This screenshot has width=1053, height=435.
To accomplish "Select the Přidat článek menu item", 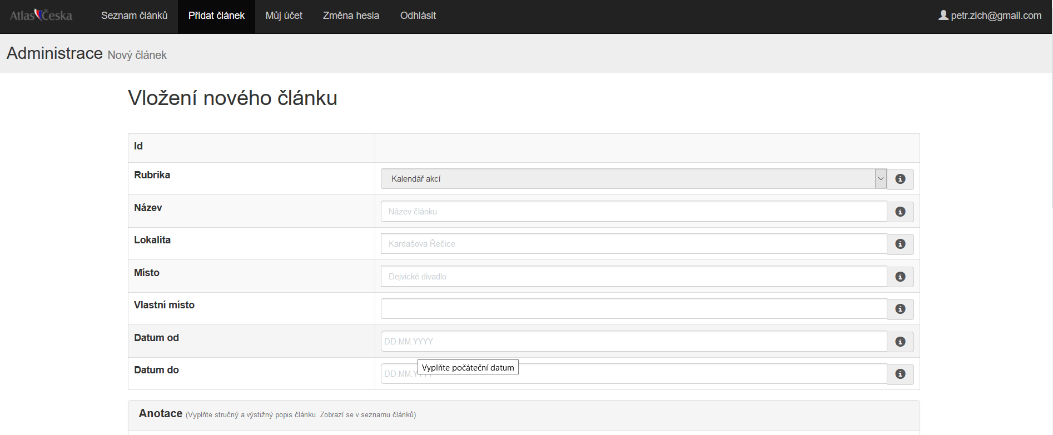I will pyautogui.click(x=216, y=16).
